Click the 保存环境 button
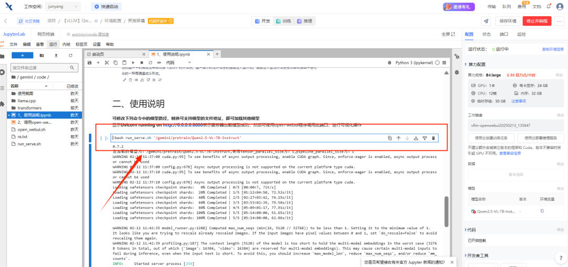Image resolution: width=568 pixels, height=267 pixels. click(x=508, y=21)
